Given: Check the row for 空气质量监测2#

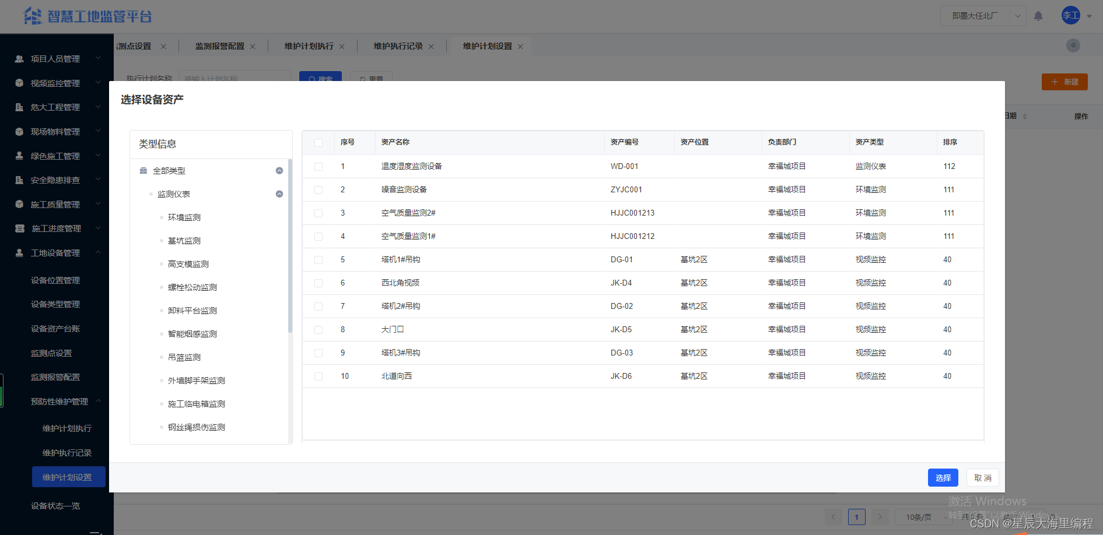Looking at the screenshot, I should pos(318,213).
